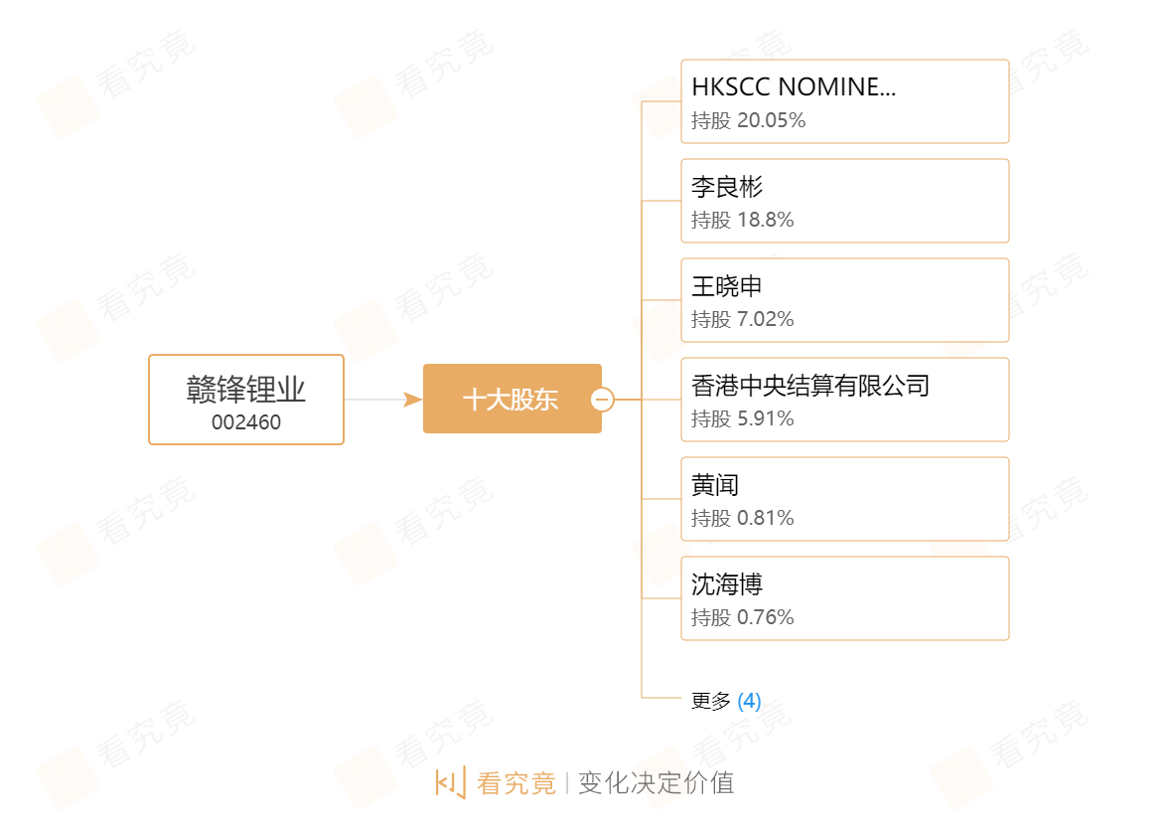Select the 赣锋锂业 002460 root node
This screenshot has width=1170, height=825.
pos(246,400)
